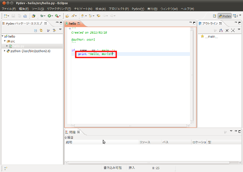This screenshot has height=172, width=243.
Task: Open the ファイル(F) menu
Action: tap(9, 9)
